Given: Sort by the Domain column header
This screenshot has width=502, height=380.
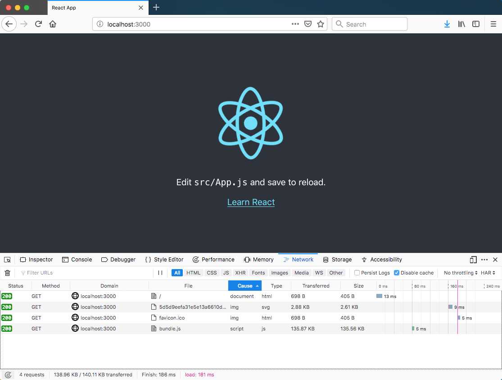Looking at the screenshot, I should (x=109, y=286).
